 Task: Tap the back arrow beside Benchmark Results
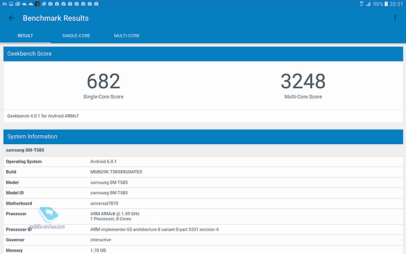point(11,18)
